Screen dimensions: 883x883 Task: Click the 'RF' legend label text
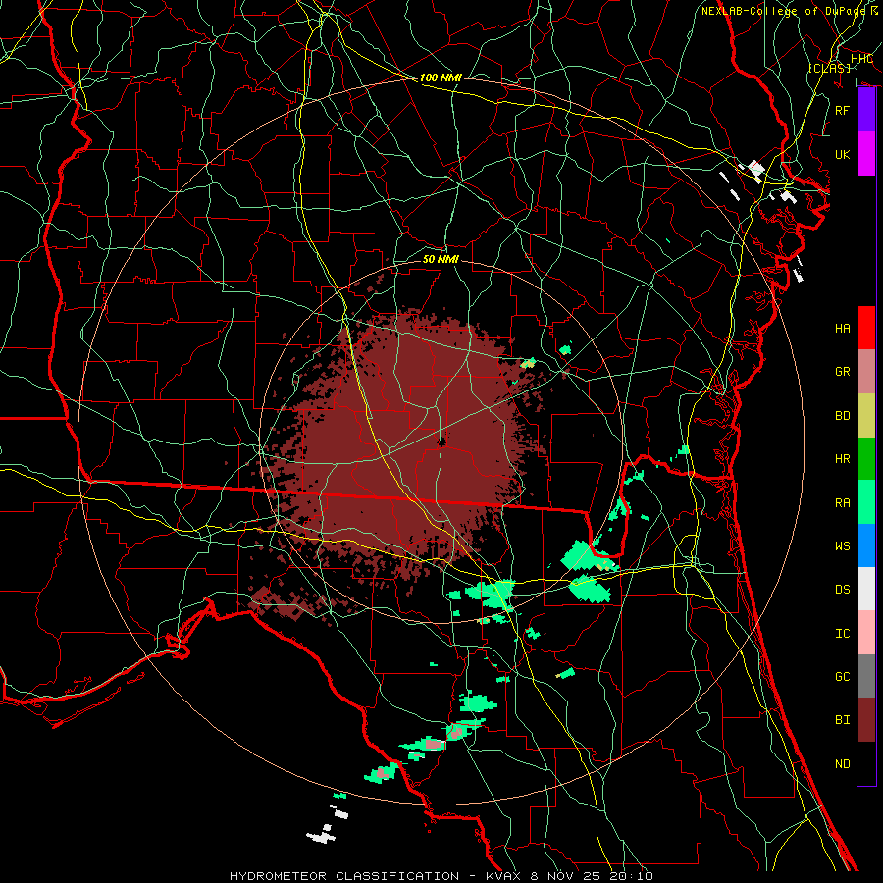[843, 110]
